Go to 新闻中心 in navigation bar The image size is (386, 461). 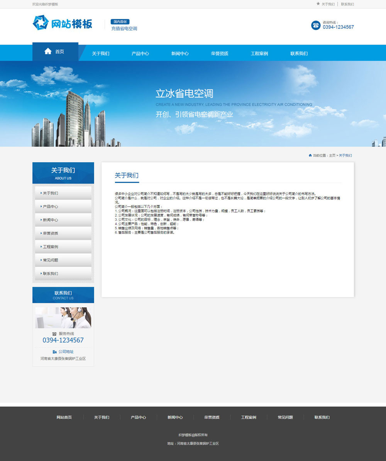coord(180,54)
